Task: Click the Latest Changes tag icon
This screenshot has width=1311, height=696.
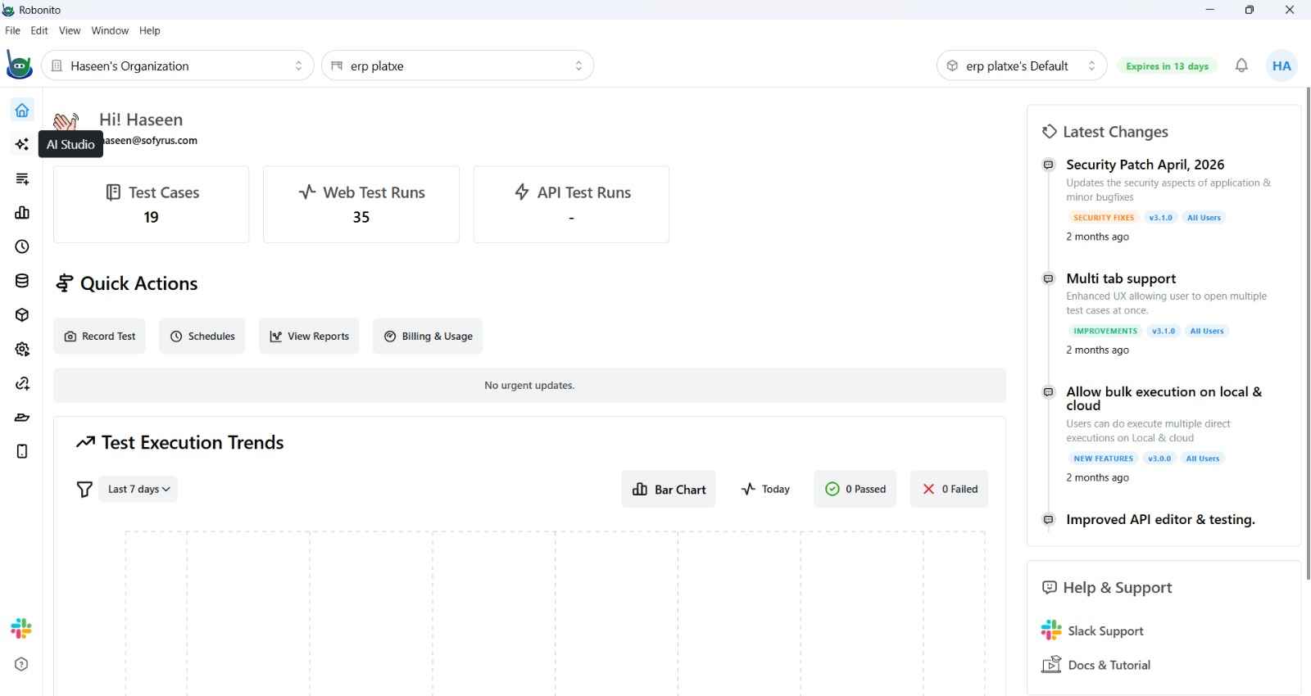Action: [1049, 131]
